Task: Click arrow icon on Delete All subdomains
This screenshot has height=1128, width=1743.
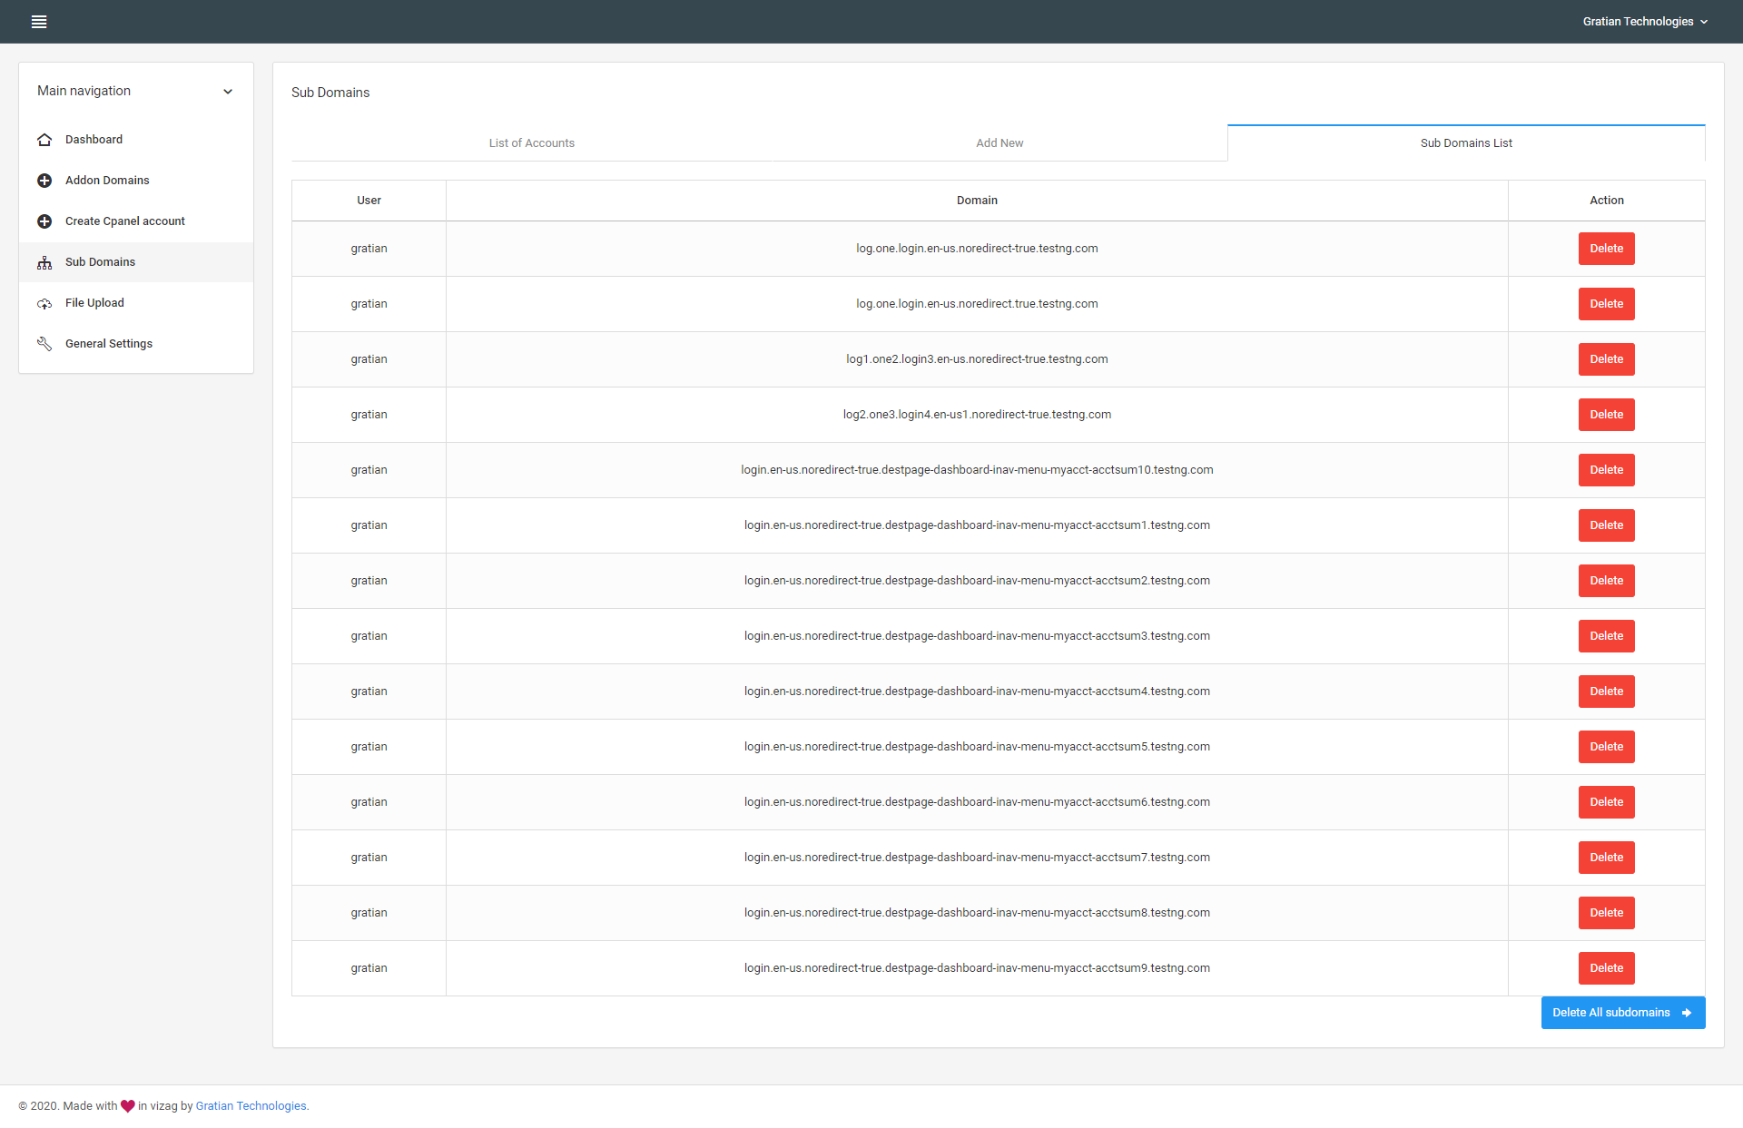Action: pos(1687,1013)
